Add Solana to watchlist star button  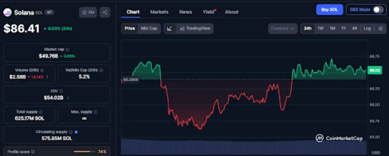pos(88,12)
